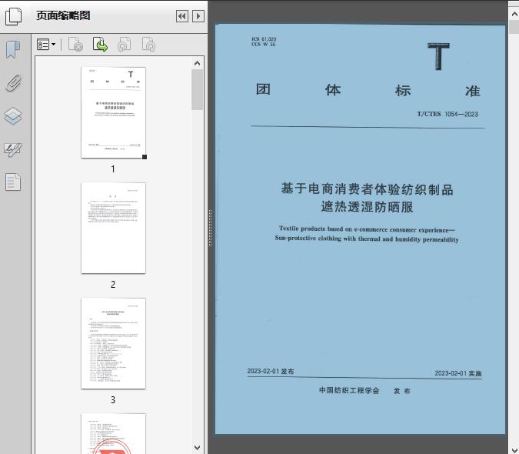Click the document view scroll-up arrow
Screen dimensions: 519x454
coord(514,14)
